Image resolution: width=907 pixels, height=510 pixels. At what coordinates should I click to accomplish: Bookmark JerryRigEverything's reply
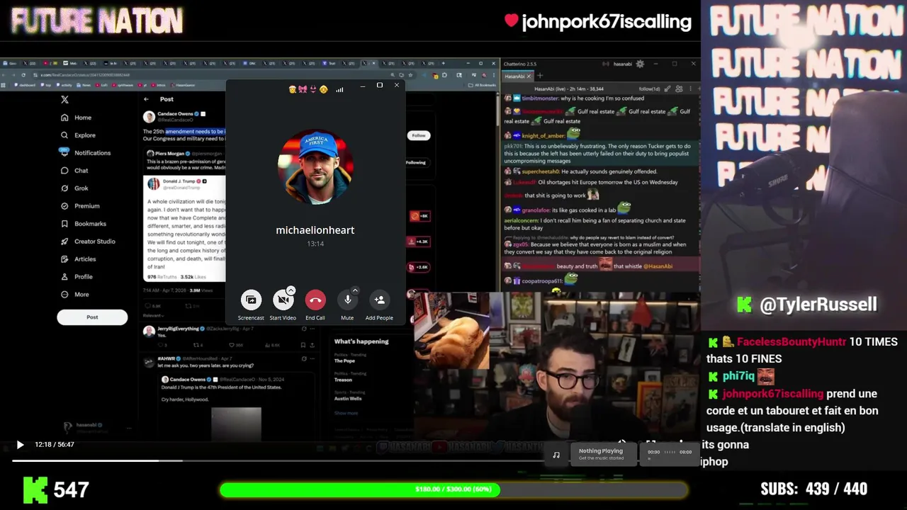303,345
